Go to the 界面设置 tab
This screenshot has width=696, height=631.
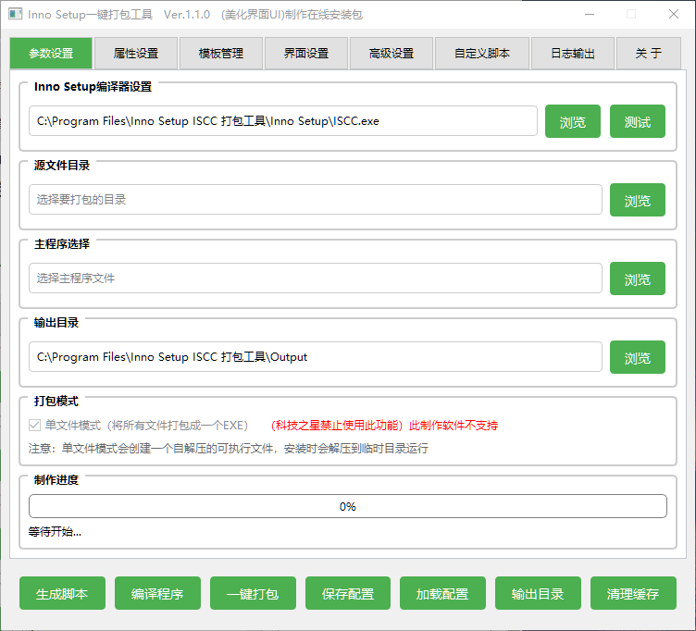[x=306, y=54]
